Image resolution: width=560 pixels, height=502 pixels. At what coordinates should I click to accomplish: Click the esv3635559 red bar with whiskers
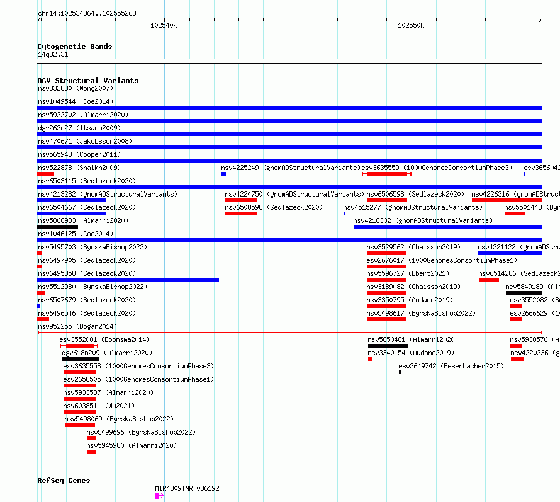pos(387,174)
